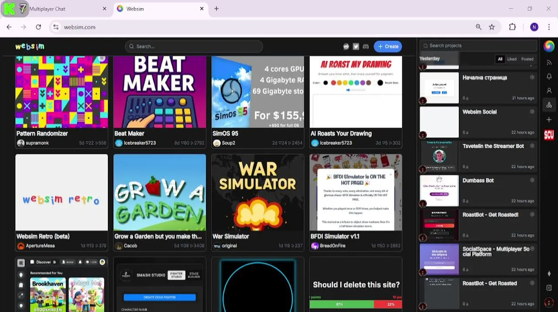The image size is (558, 312).
Task: Open the SocialSpace - Multiplayer Social Platform title
Action: point(496,251)
